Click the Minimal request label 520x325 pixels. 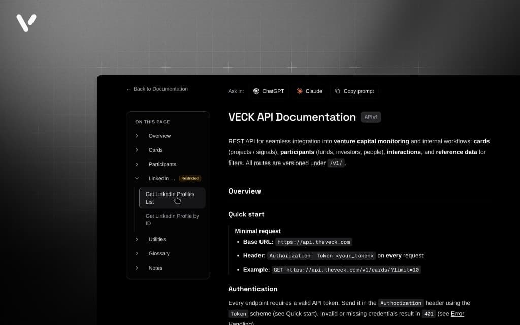click(x=257, y=231)
